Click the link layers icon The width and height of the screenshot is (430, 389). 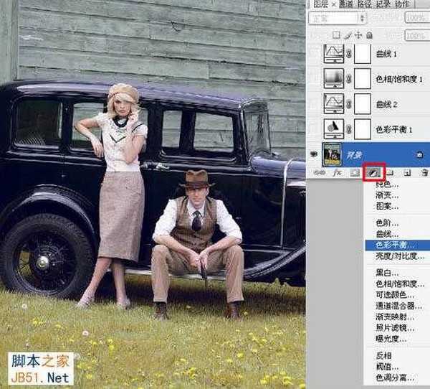point(321,173)
